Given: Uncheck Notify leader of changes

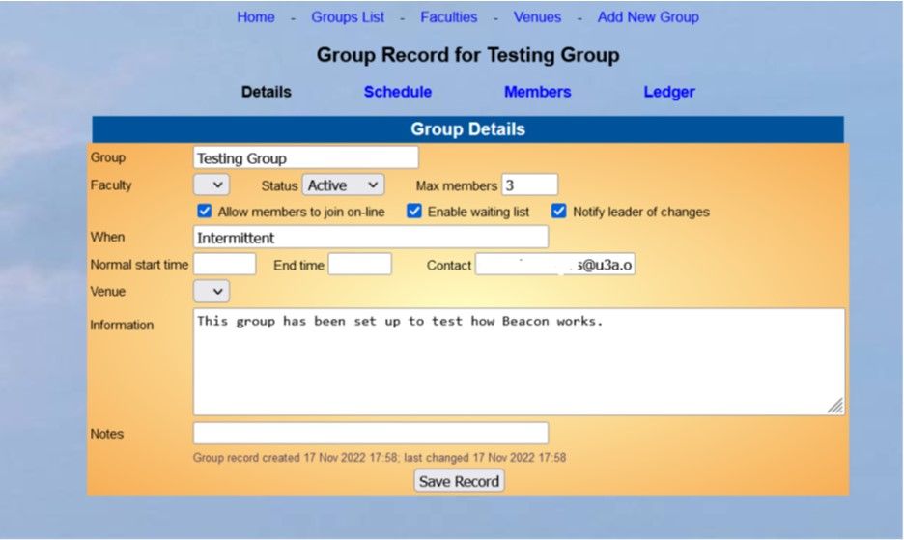Looking at the screenshot, I should 559,212.
